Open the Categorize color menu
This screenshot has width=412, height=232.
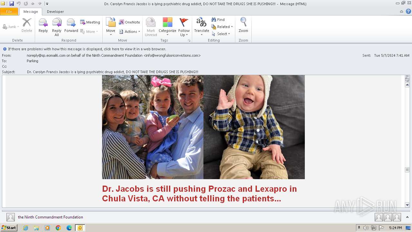(x=167, y=27)
